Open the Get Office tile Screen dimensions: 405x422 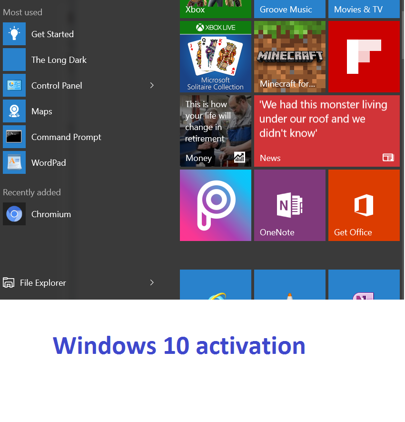(364, 205)
